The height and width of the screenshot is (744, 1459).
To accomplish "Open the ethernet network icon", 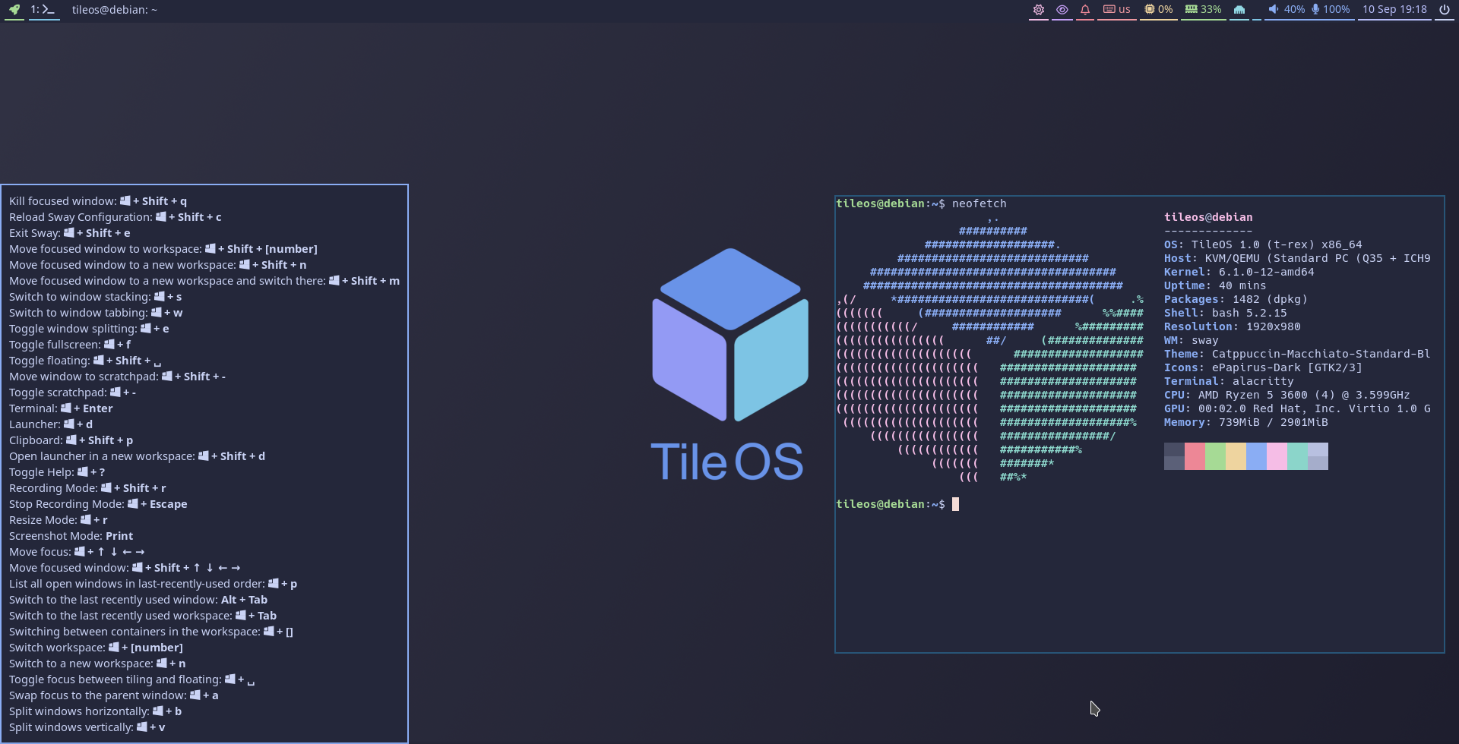I will point(1239,10).
